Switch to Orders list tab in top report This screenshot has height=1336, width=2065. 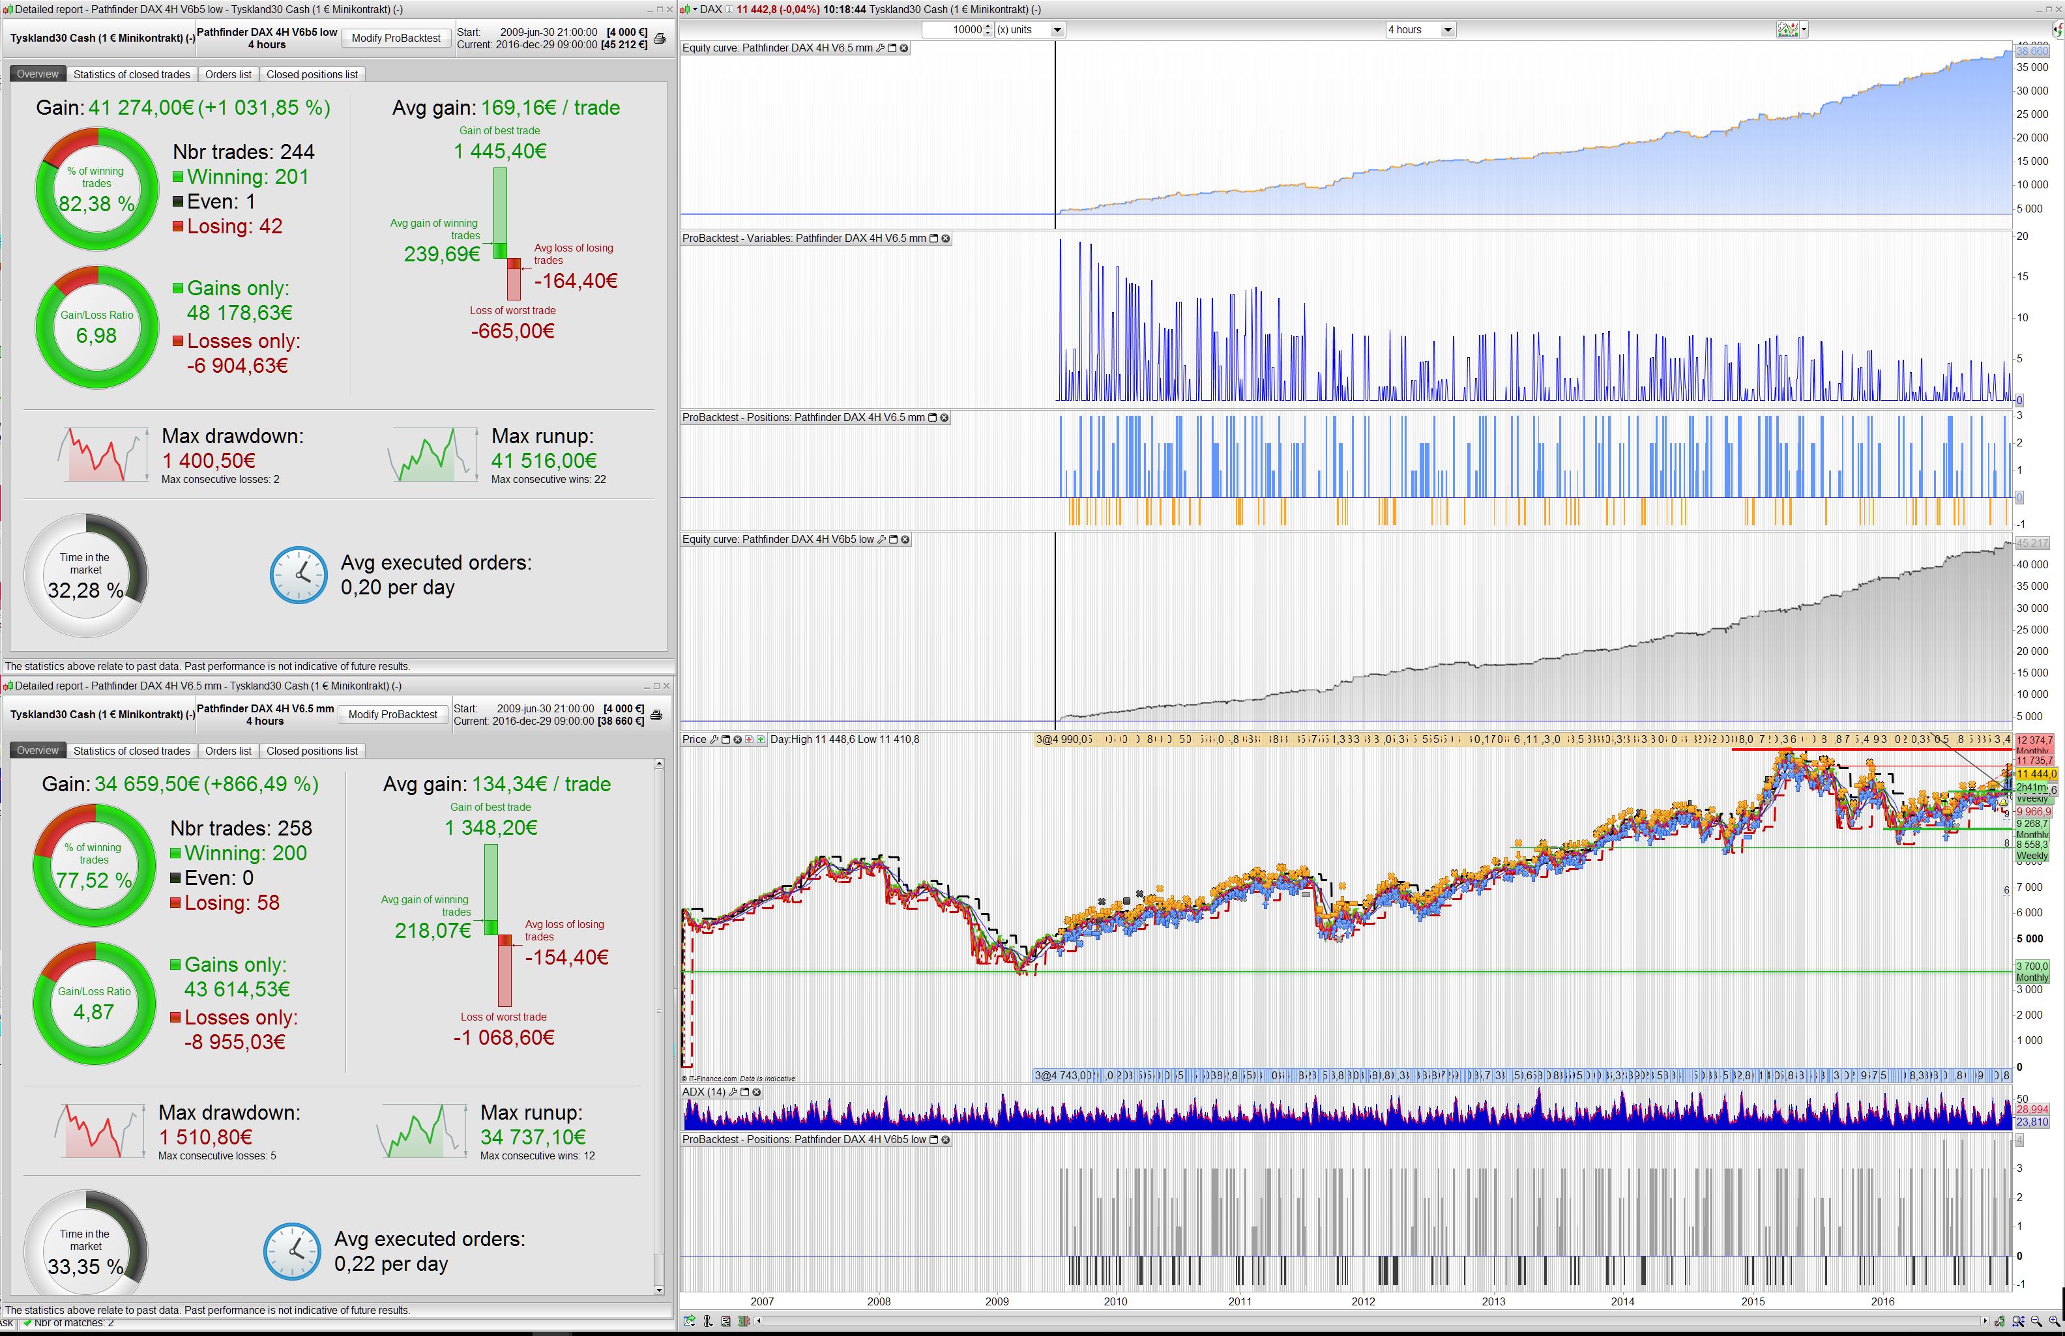click(228, 74)
